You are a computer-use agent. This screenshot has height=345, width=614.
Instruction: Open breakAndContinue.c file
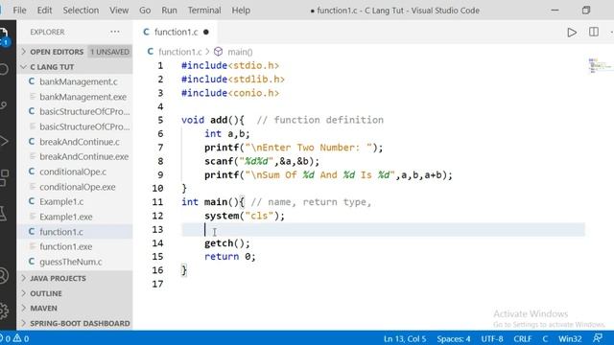click(80, 142)
